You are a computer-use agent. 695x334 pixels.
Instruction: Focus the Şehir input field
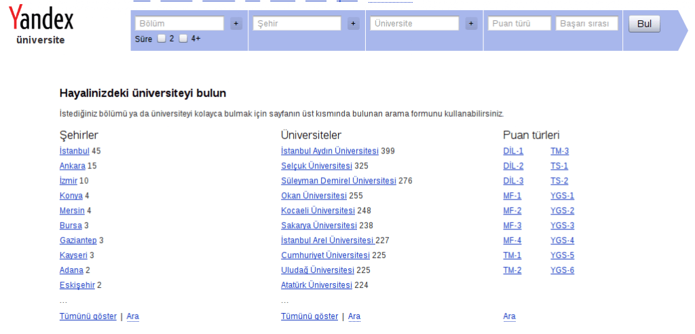coord(297,24)
